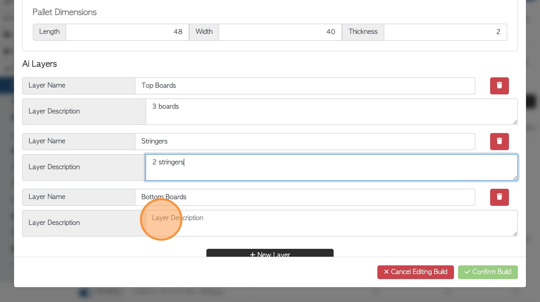
Task: Click the checkmark icon in Confirm Build
Action: [x=467, y=272]
